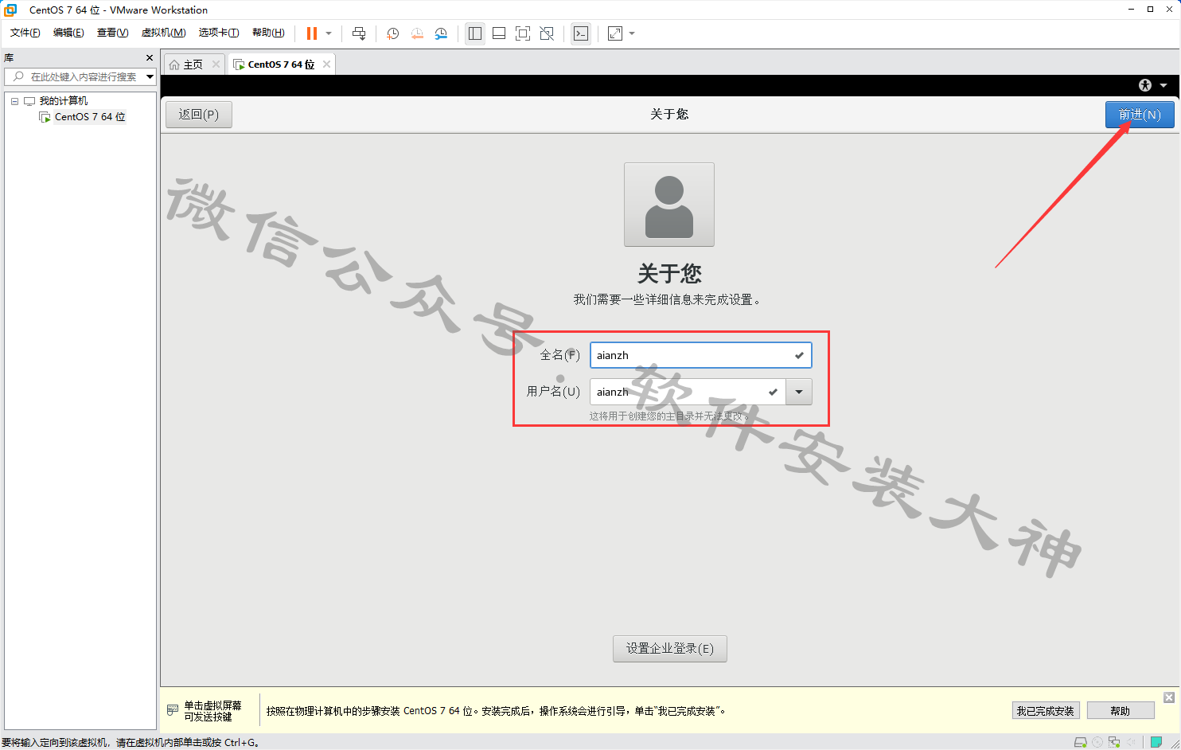Open the 用户名 suggestions dropdown
The width and height of the screenshot is (1181, 750).
click(799, 392)
